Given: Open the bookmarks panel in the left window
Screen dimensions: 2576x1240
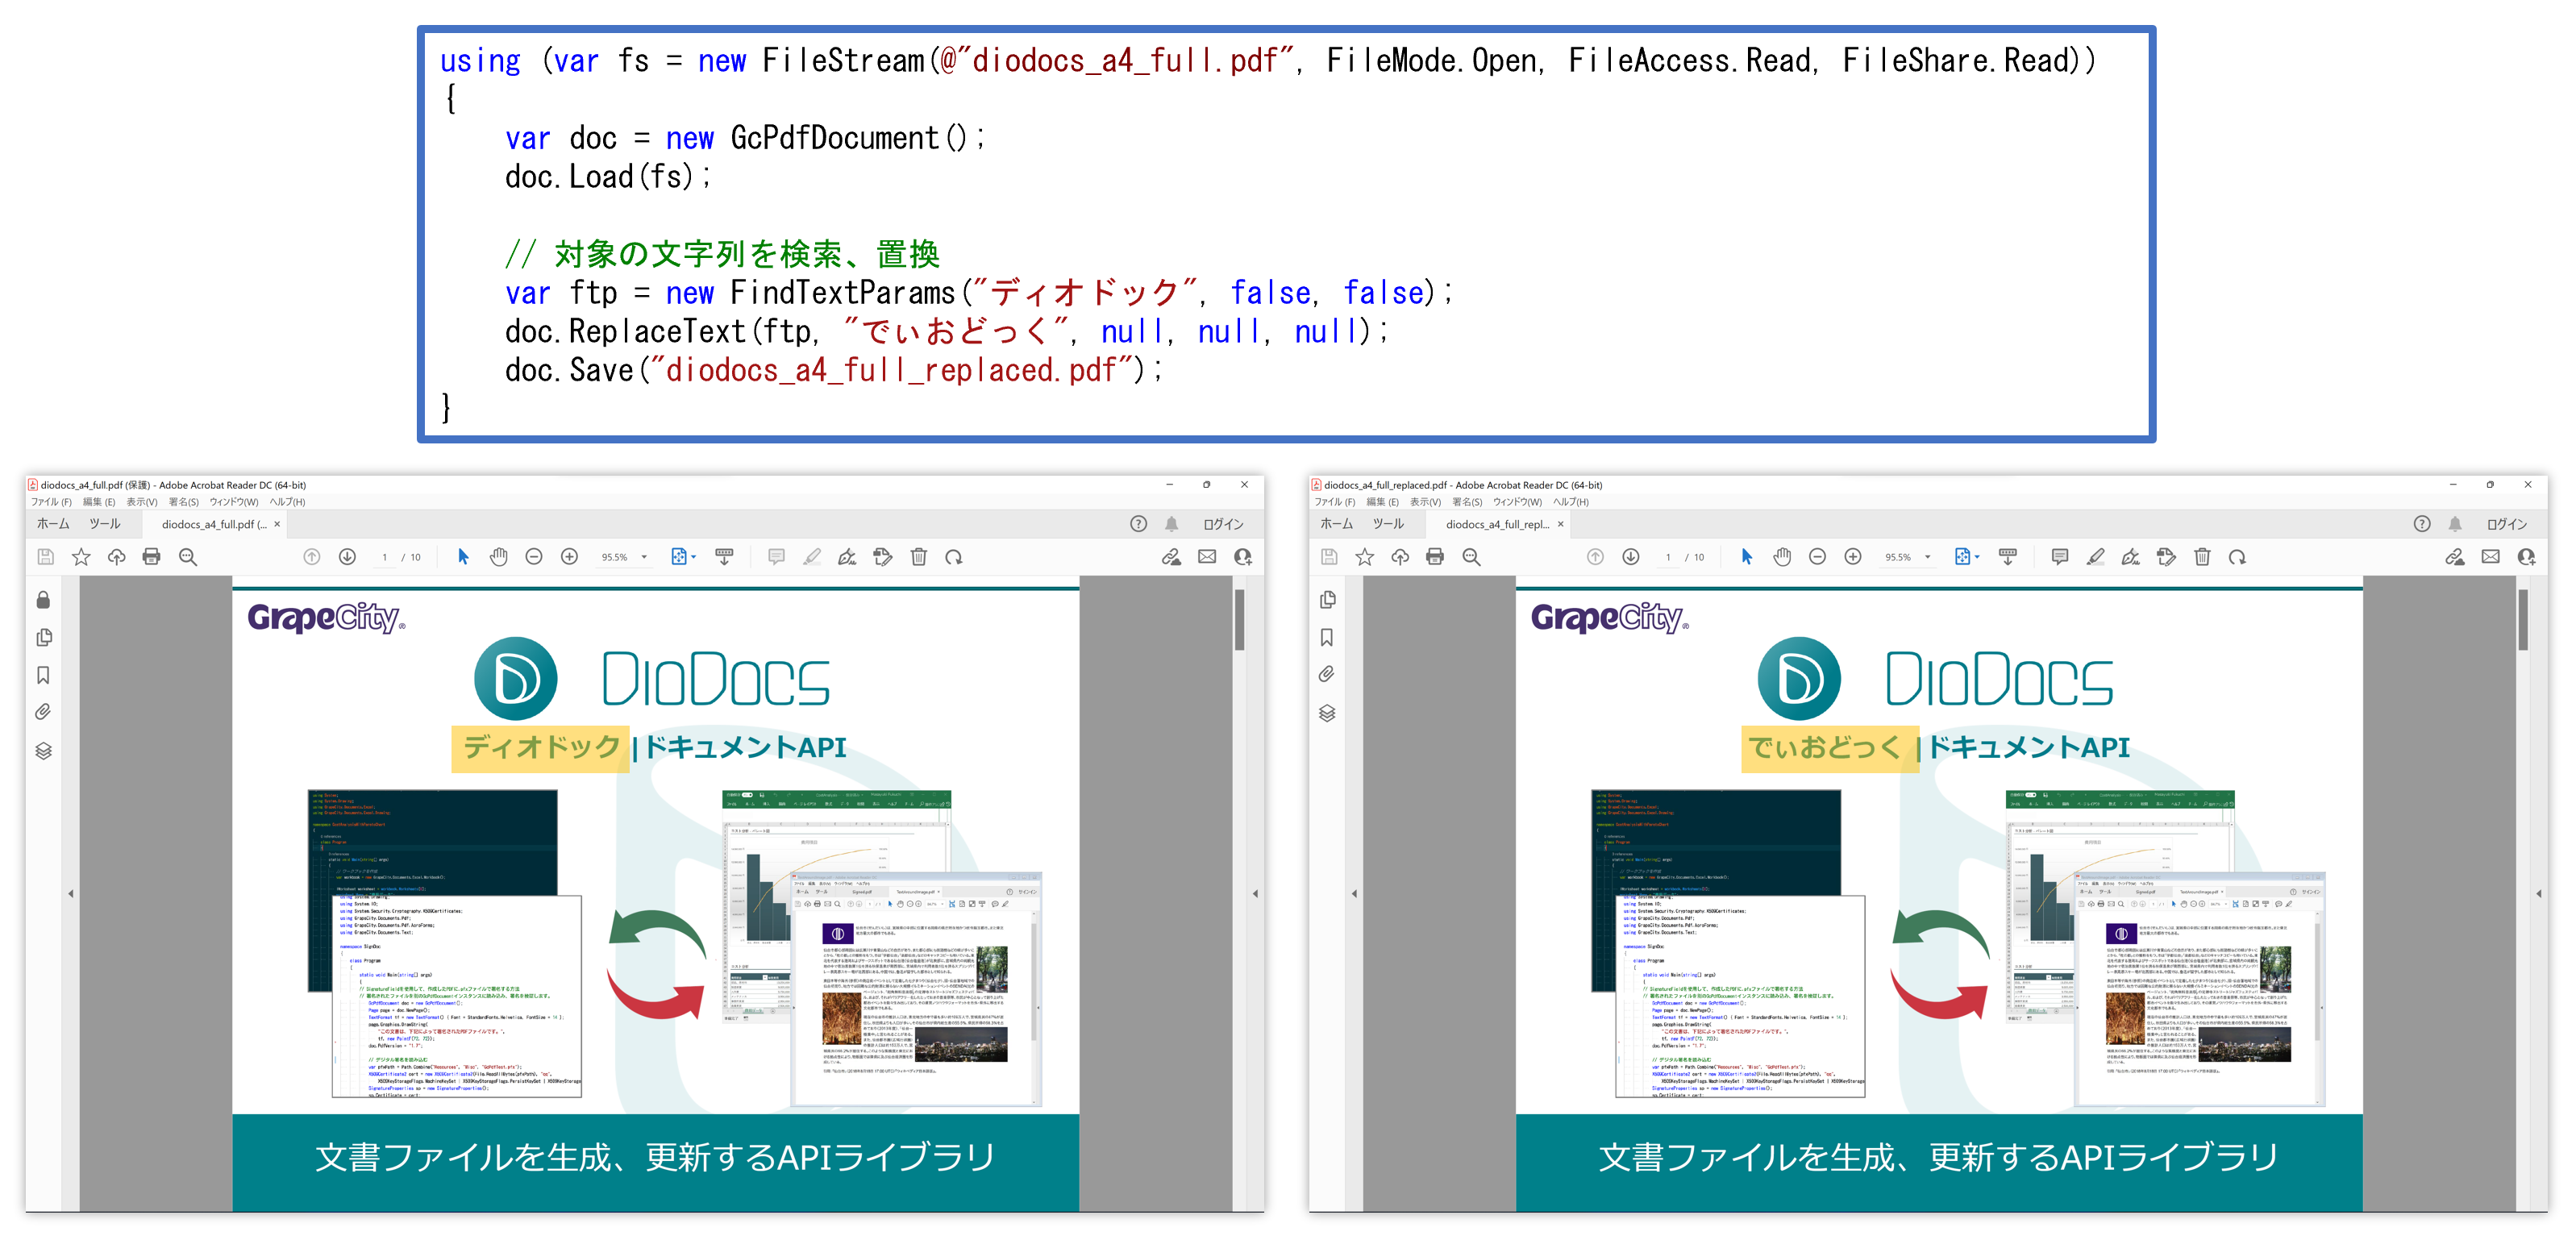Looking at the screenshot, I should tap(43, 675).
